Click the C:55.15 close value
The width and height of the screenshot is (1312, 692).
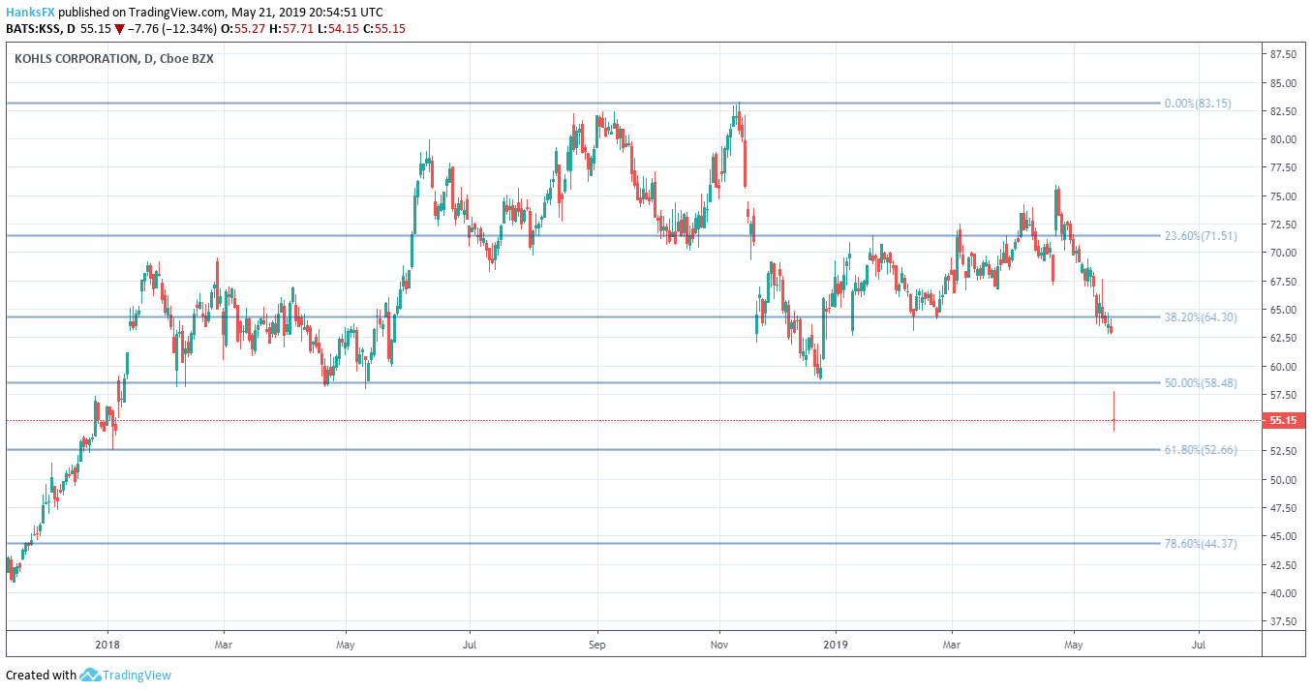tap(383, 29)
